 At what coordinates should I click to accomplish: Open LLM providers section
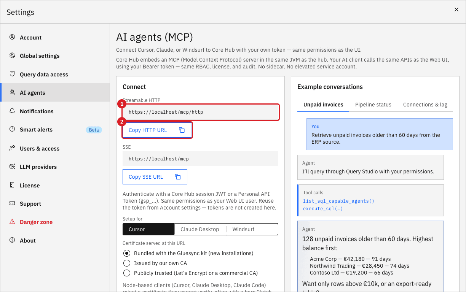pos(55,167)
